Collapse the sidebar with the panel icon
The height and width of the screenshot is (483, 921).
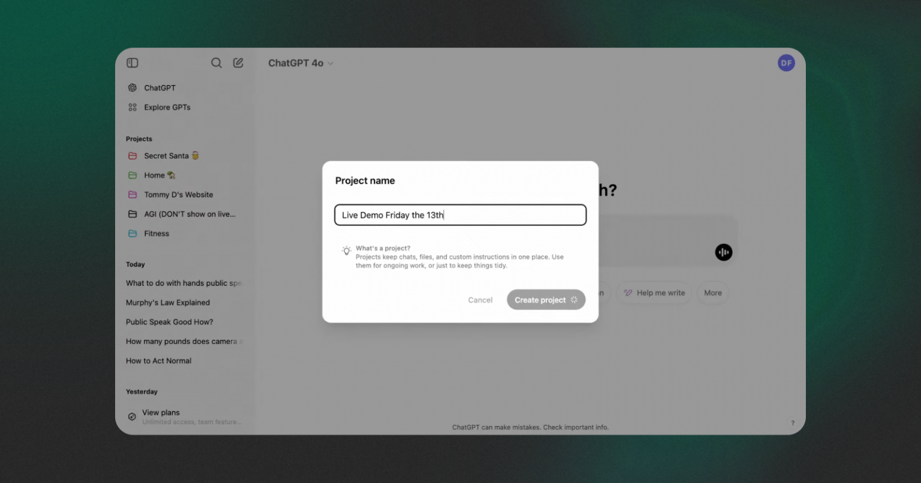point(133,63)
